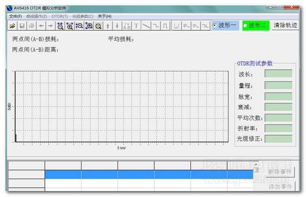
Task: Click the 删除事件 button
Action: (280, 172)
